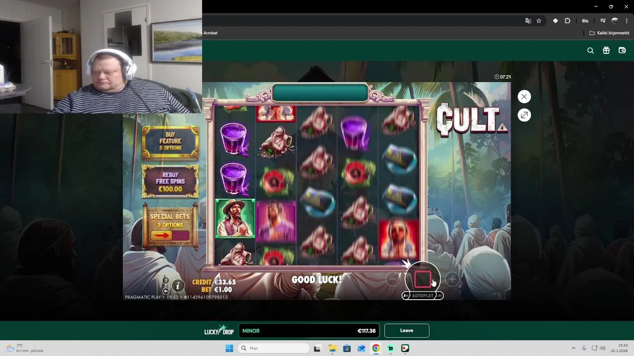Open the game info 'i' icon
This screenshot has height=356, width=634.
pos(178,285)
